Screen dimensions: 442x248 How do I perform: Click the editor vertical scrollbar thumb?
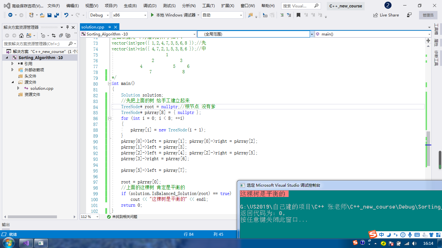428,149
